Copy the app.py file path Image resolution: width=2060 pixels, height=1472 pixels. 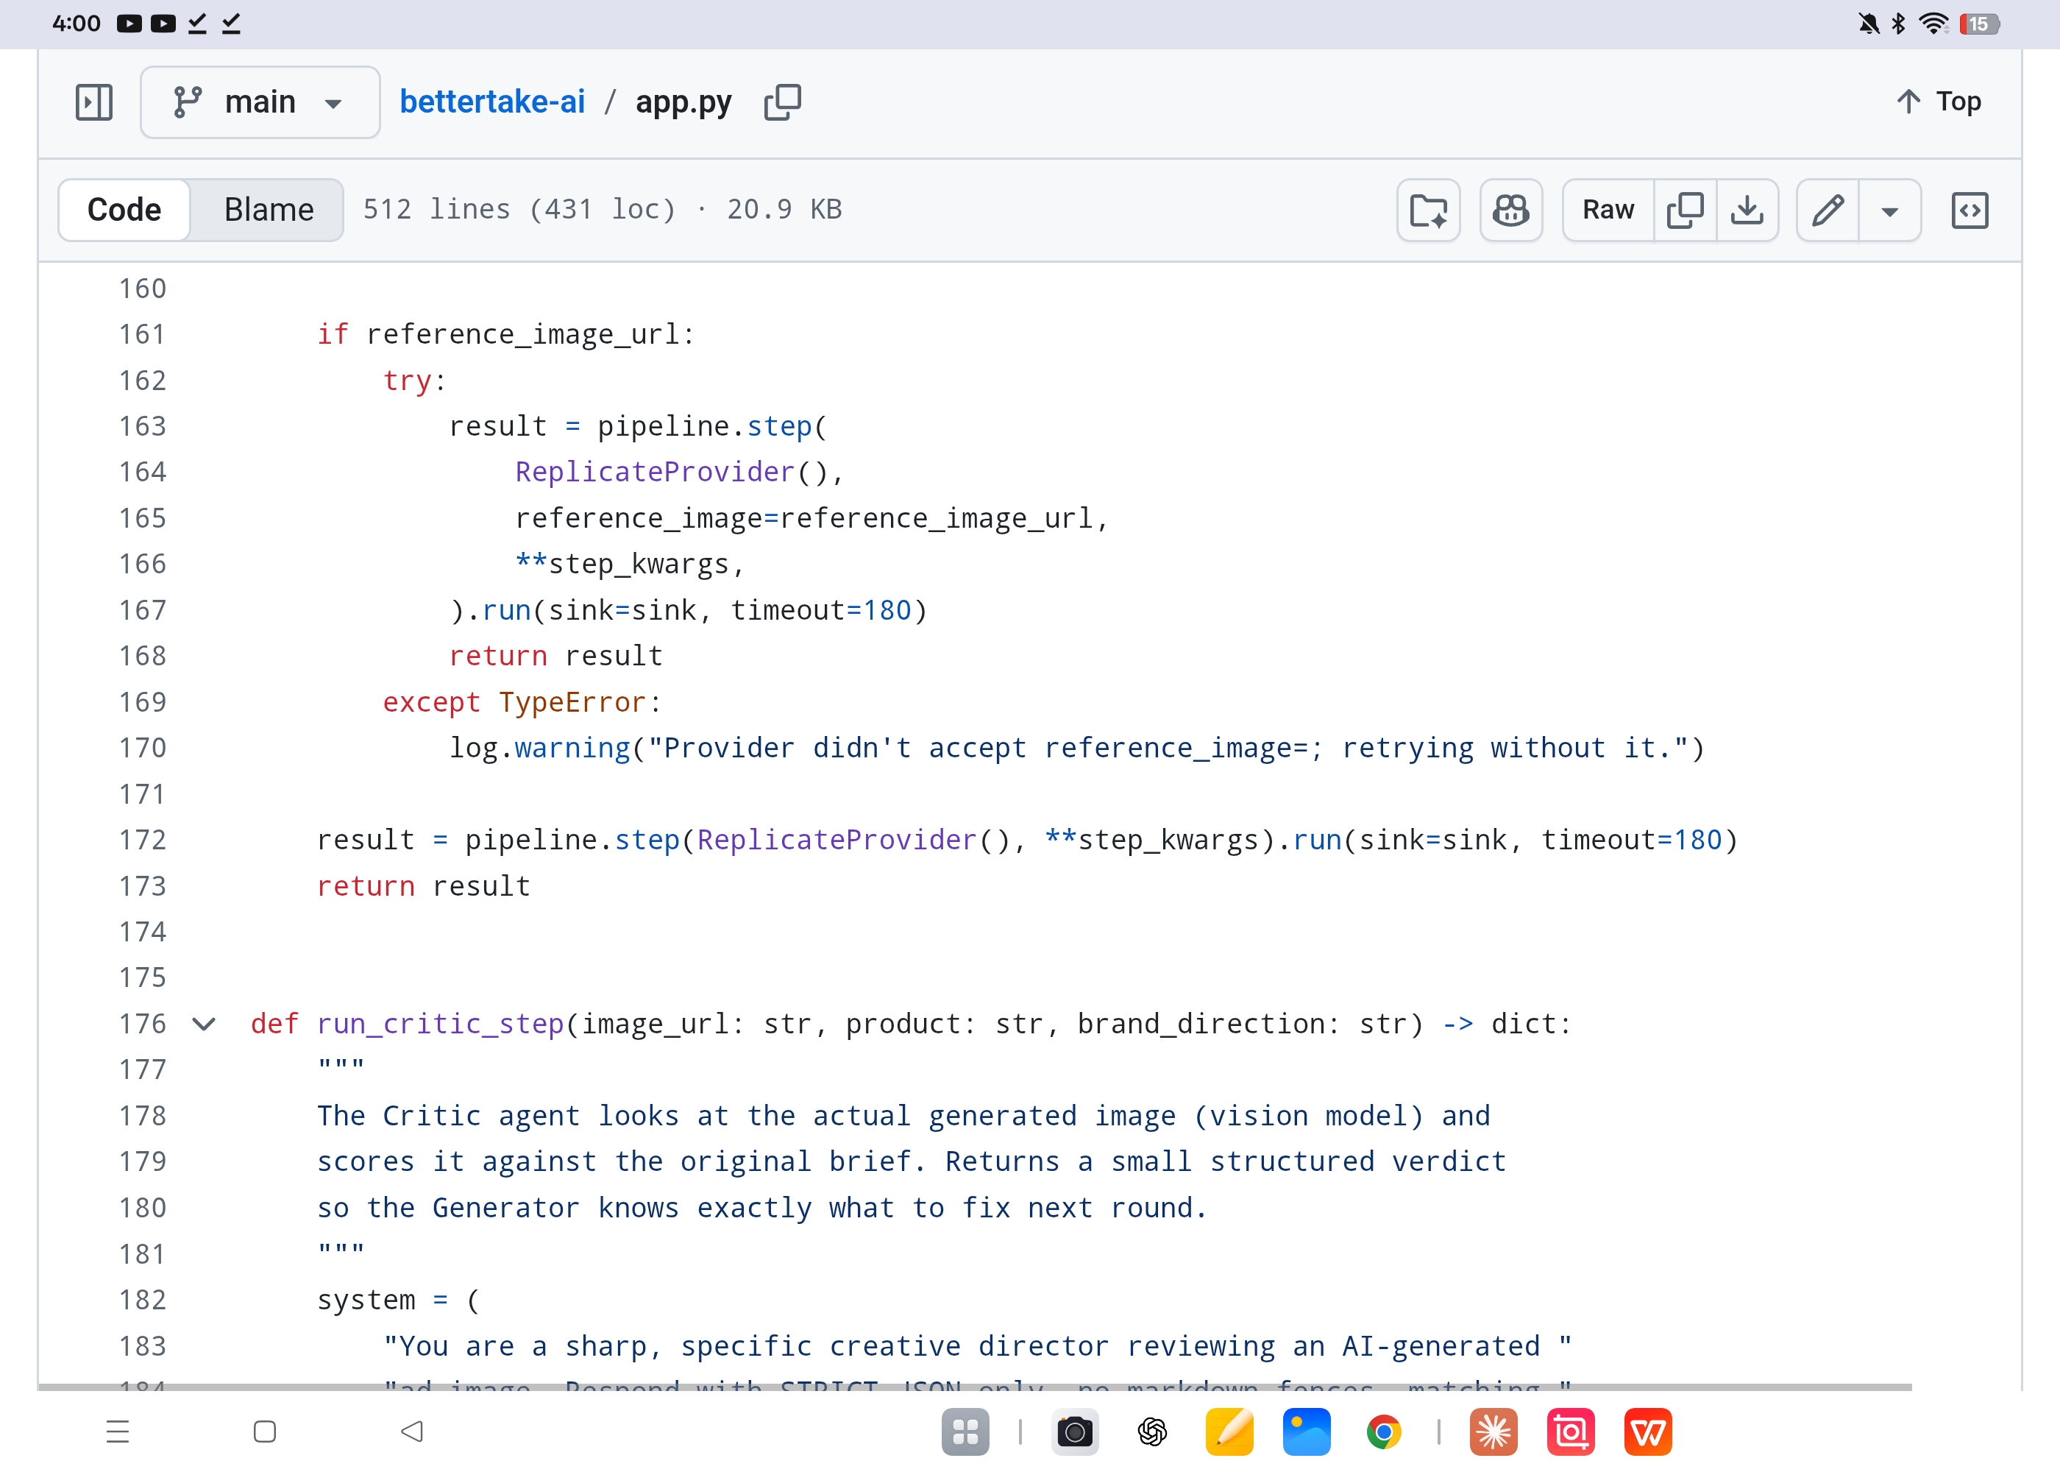[783, 102]
